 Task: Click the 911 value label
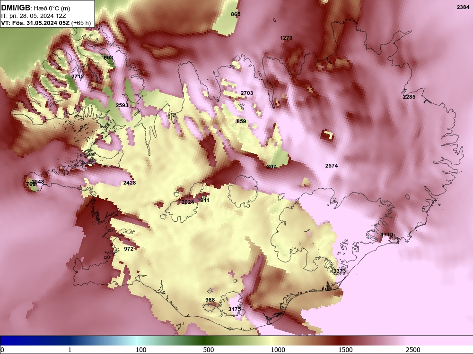pyautogui.click(x=204, y=200)
